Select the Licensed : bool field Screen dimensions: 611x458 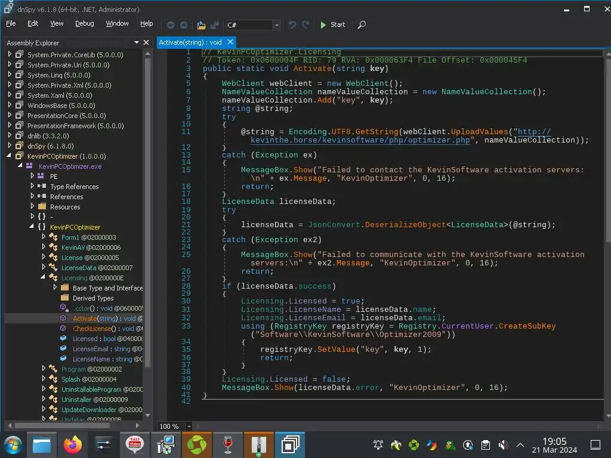[107, 339]
